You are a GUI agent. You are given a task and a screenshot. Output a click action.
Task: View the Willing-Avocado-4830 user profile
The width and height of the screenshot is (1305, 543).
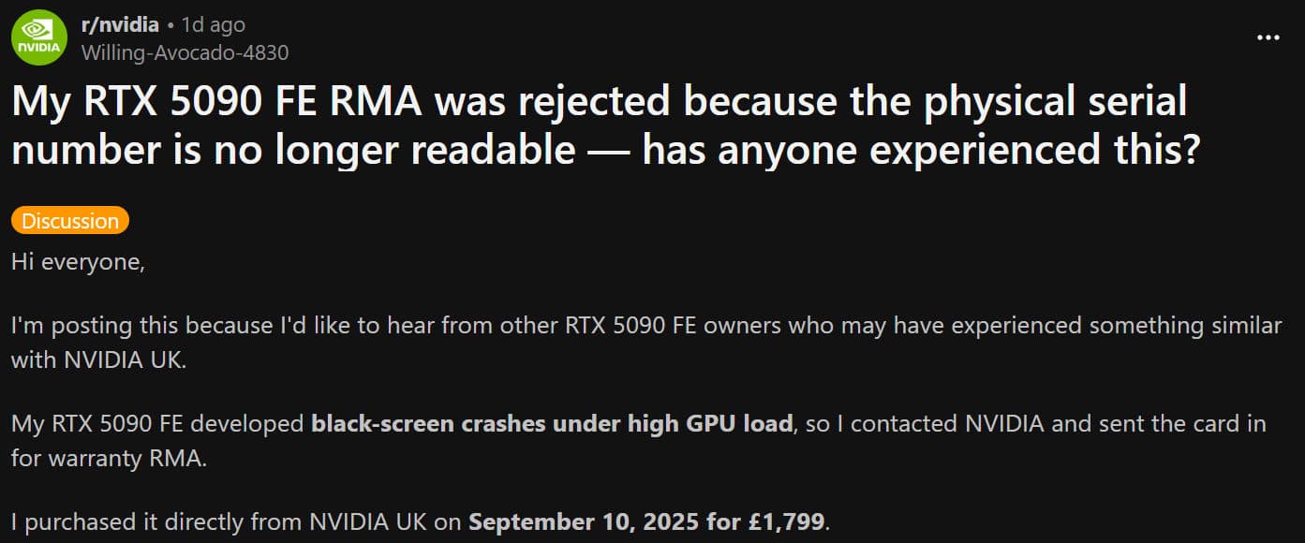(x=185, y=52)
